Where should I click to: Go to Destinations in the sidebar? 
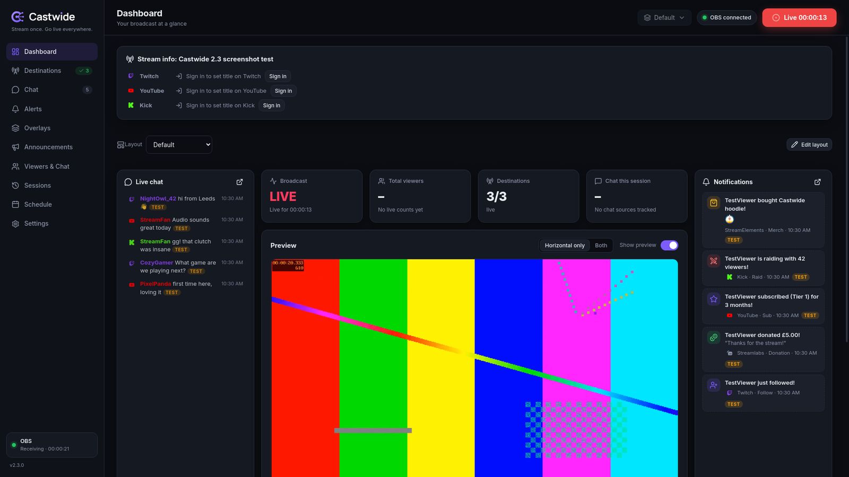(52, 70)
